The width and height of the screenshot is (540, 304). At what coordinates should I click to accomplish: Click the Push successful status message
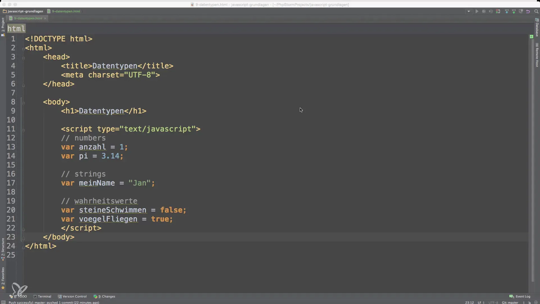[54, 303]
